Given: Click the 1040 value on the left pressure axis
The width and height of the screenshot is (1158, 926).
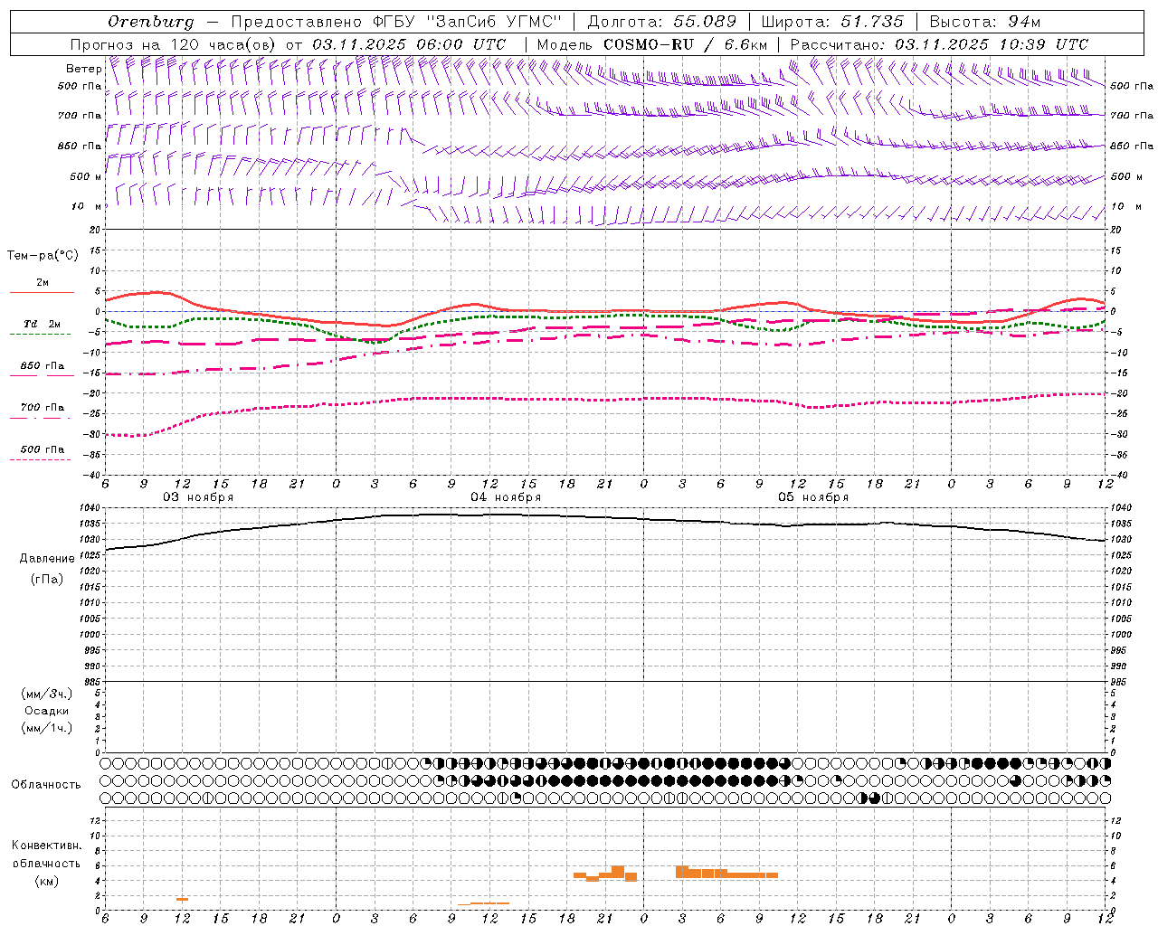Looking at the screenshot, I should pyautogui.click(x=89, y=508).
